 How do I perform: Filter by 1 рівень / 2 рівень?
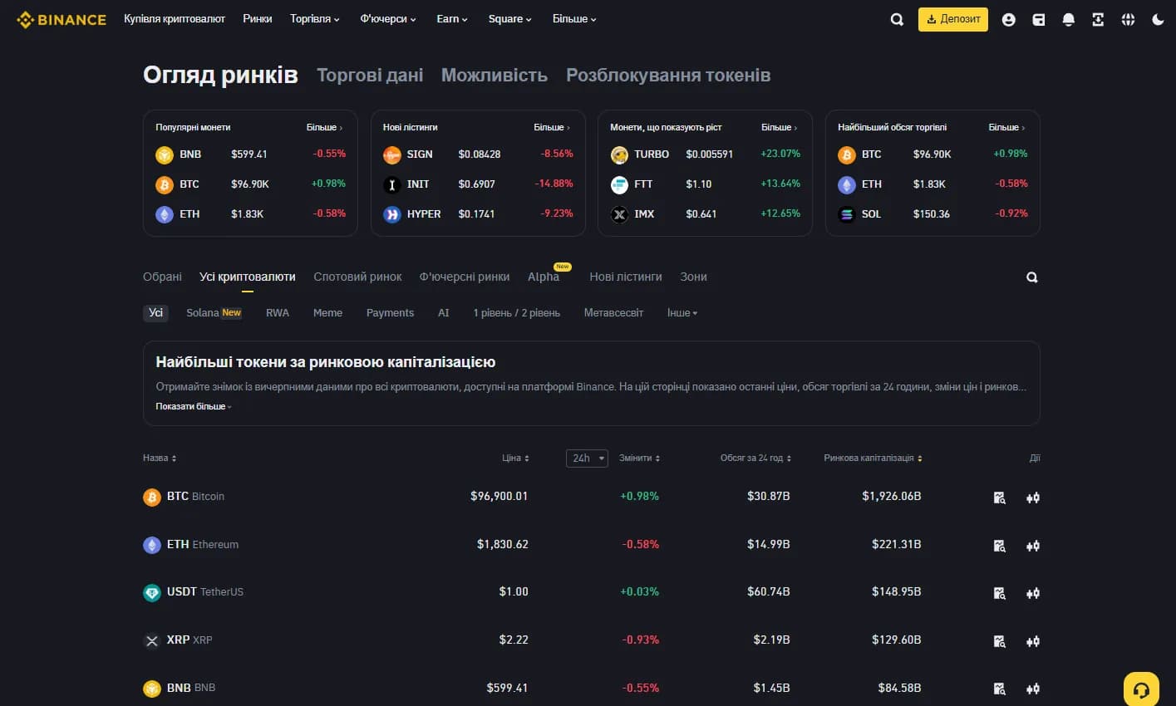[x=517, y=313]
